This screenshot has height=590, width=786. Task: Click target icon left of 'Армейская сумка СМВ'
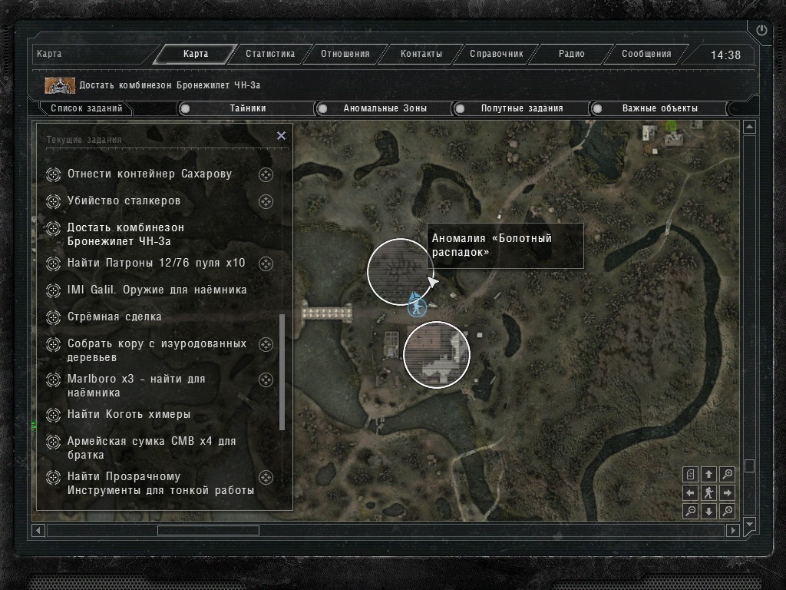(x=53, y=442)
